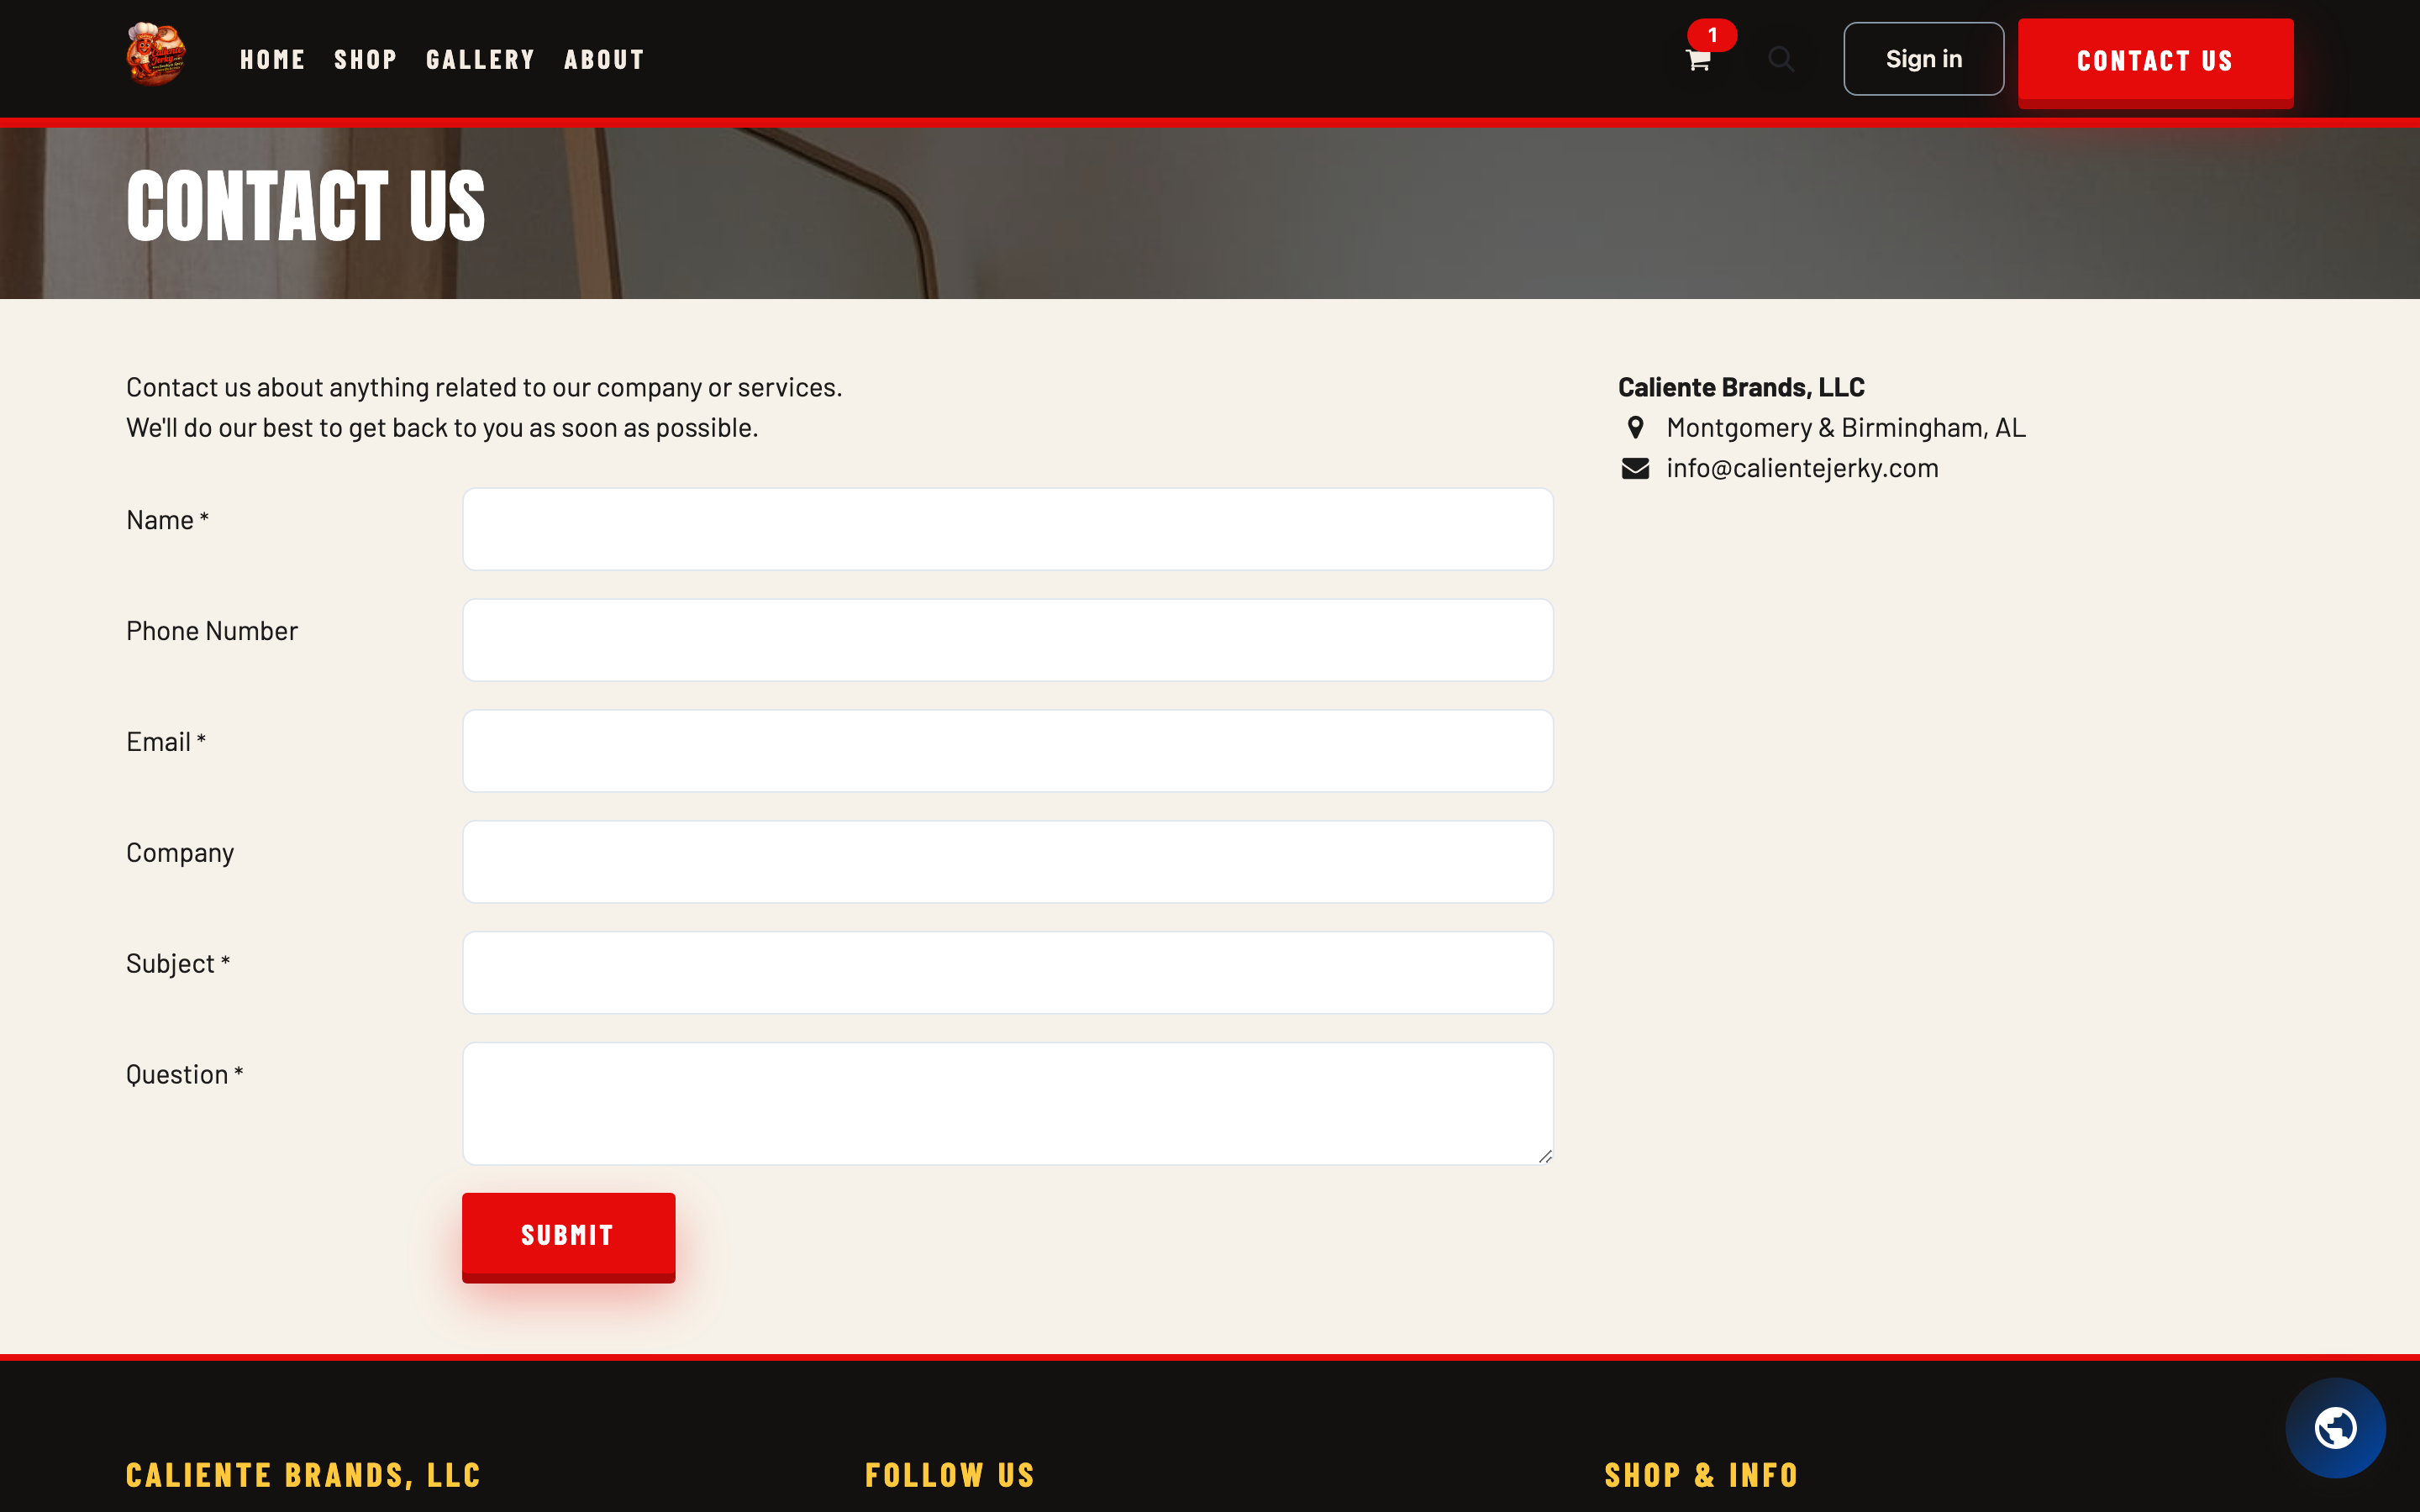
Task: Click the search magnifier icon
Action: point(1781,59)
